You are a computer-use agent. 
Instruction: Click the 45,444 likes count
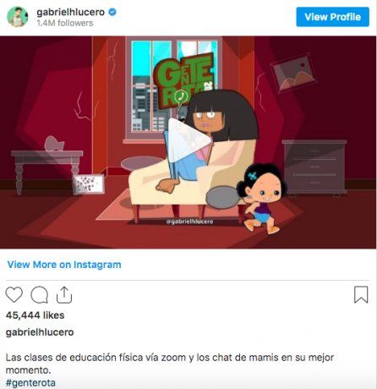pos(35,315)
